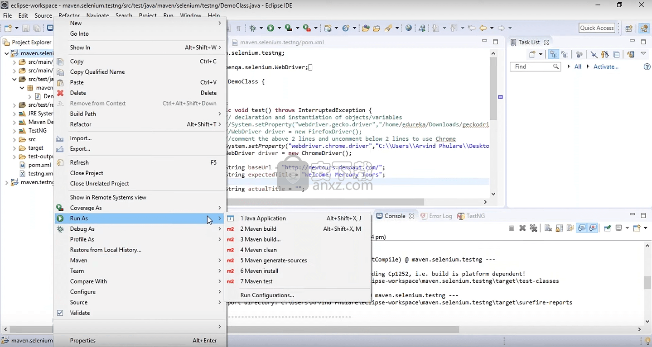Click the Terminate console square icon

click(512, 228)
